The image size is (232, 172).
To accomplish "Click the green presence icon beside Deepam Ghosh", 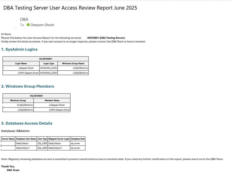I will point(28,25).
